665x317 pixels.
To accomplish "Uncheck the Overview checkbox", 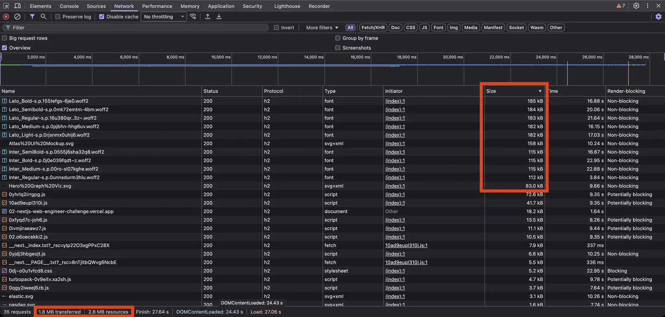I will pos(4,48).
